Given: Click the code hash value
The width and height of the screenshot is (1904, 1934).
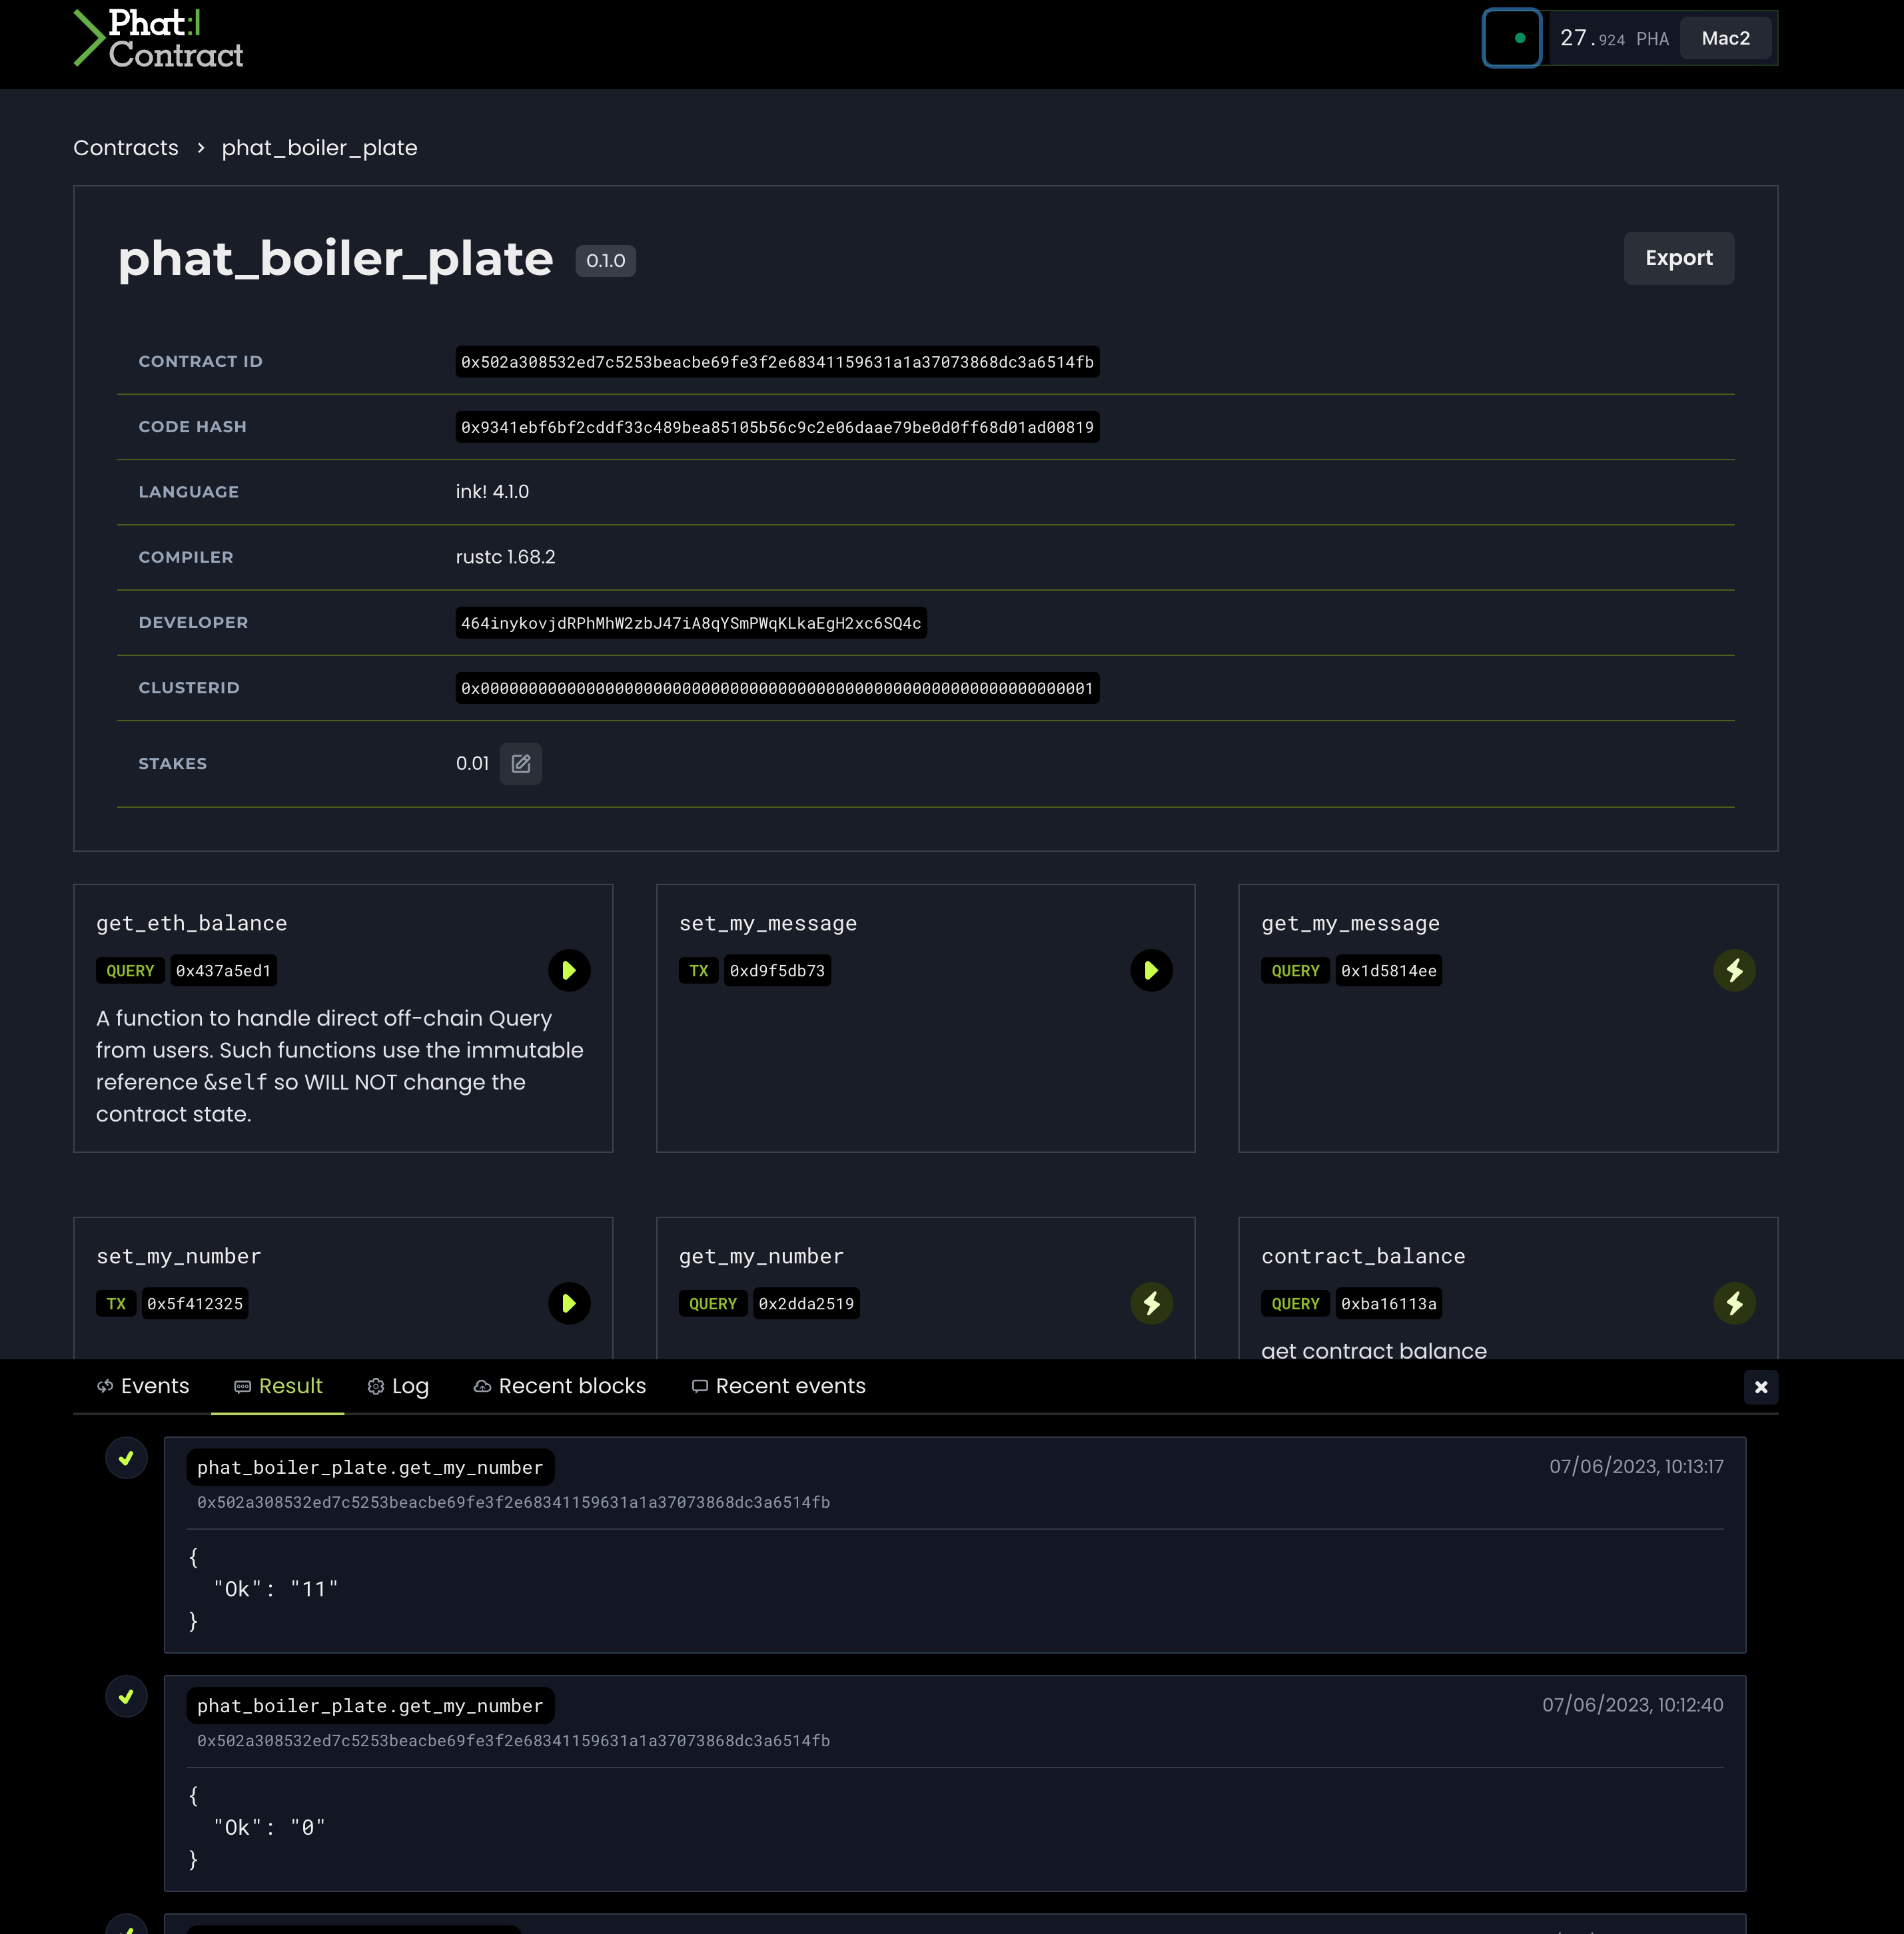Looking at the screenshot, I should coord(777,428).
